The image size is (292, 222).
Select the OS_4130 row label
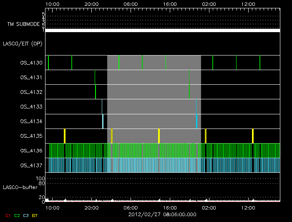pos(31,63)
